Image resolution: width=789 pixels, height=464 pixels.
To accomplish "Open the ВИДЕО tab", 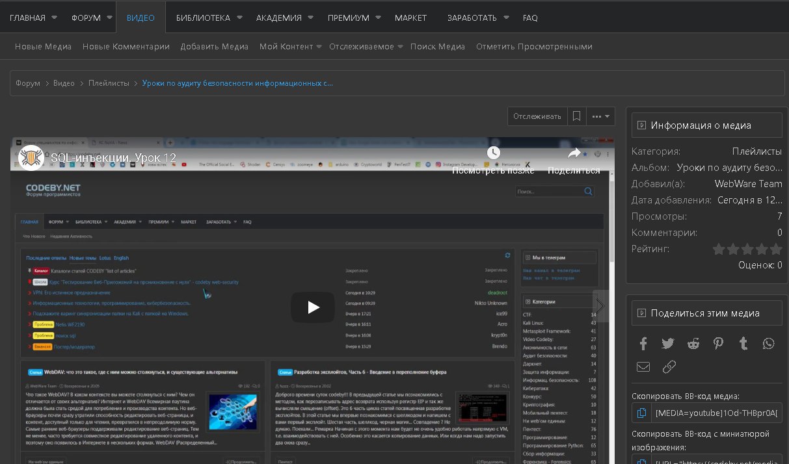I will [x=140, y=18].
